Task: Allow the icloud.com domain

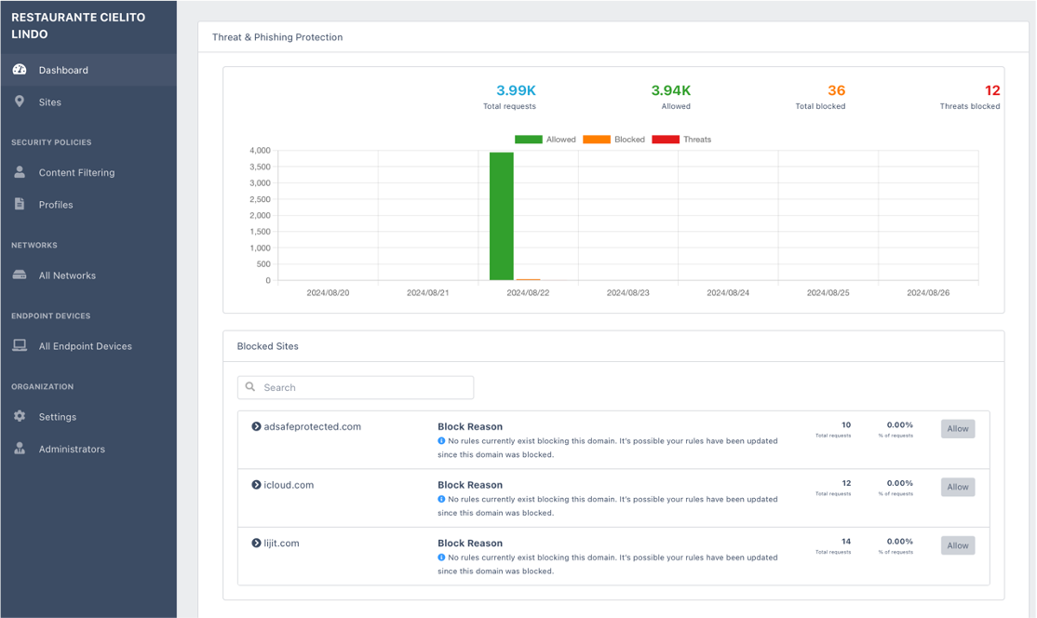Action: tap(958, 487)
